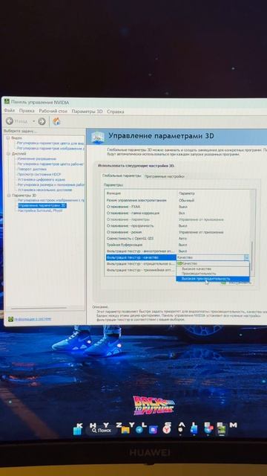Click the Back navigation arrow button
The image size is (267, 476).
(x=10, y=121)
